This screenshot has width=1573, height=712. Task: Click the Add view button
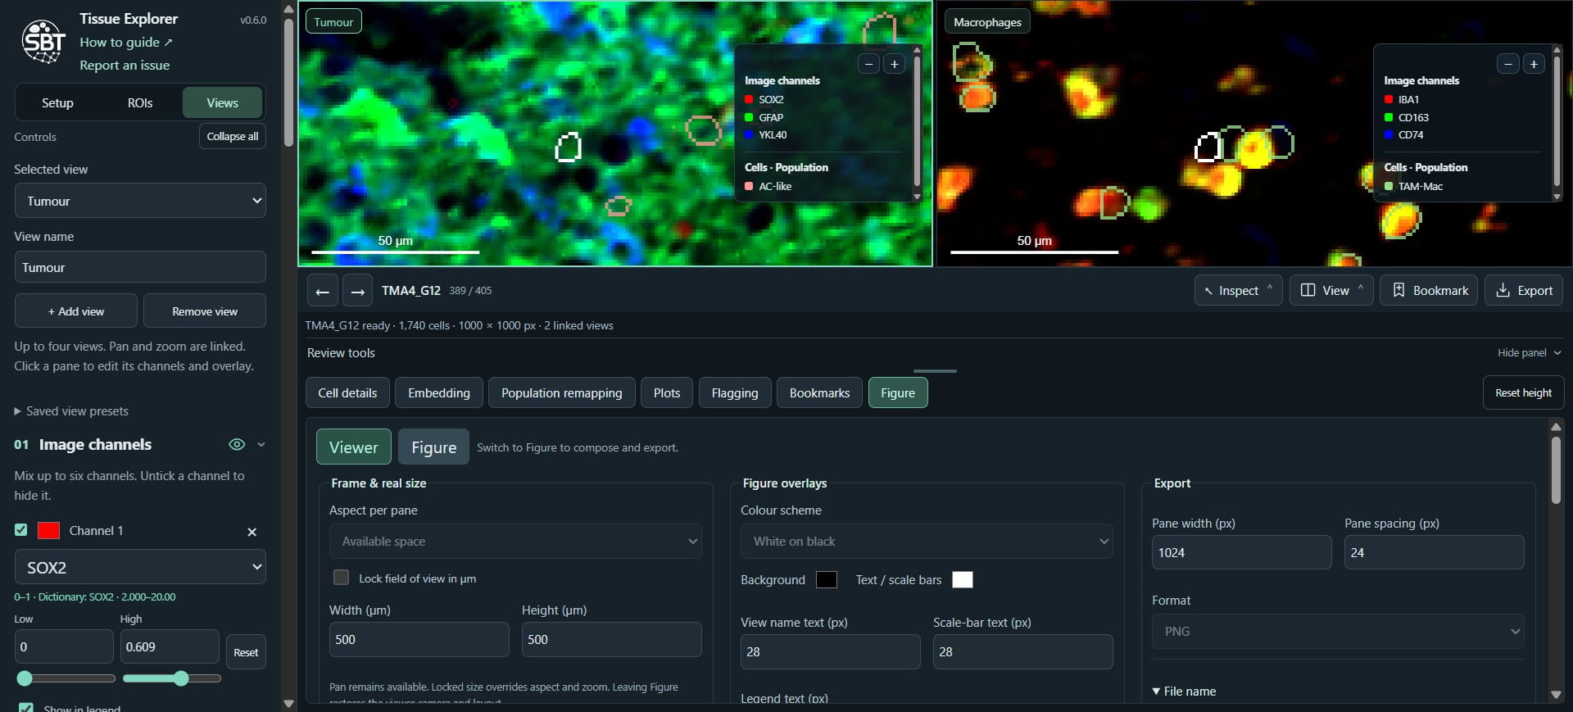76,311
